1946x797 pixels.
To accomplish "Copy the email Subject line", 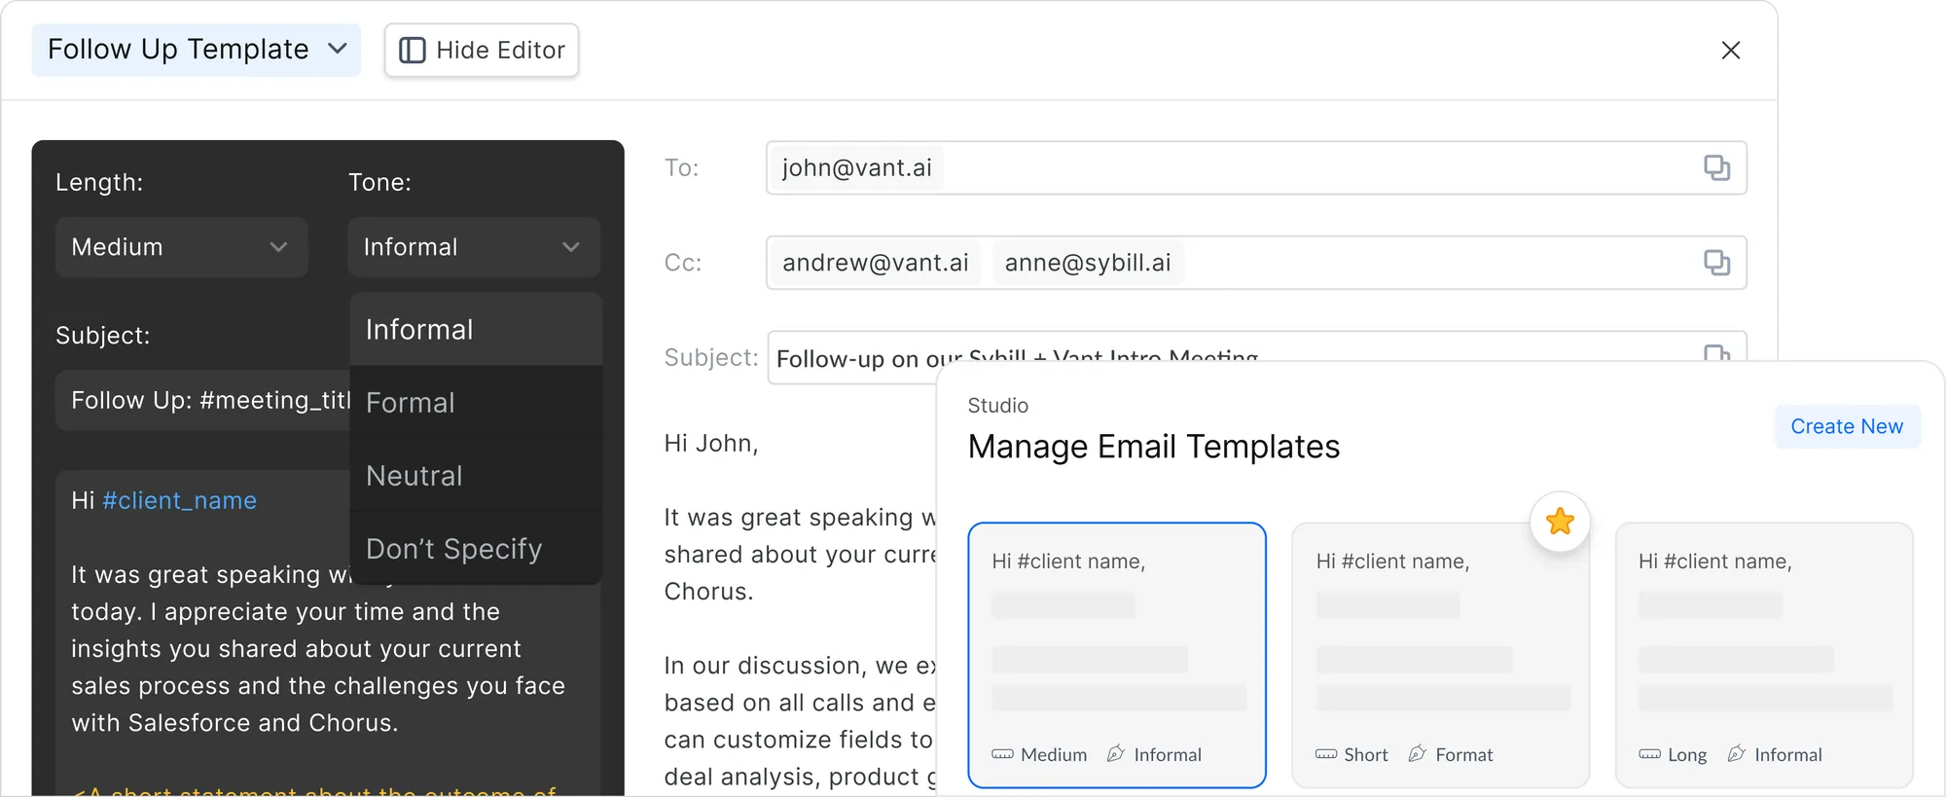I will tap(1716, 353).
